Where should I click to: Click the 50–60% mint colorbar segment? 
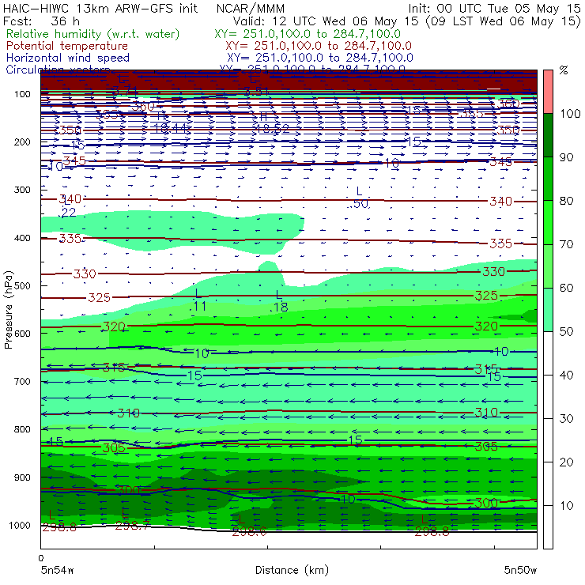point(548,310)
